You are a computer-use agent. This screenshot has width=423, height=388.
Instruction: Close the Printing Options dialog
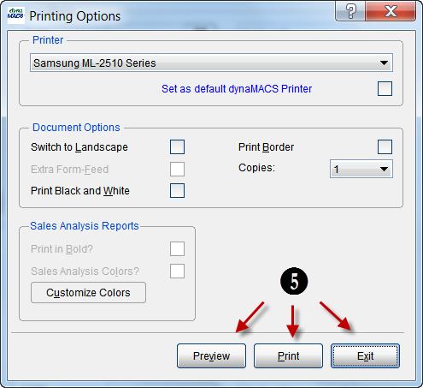[x=391, y=11]
